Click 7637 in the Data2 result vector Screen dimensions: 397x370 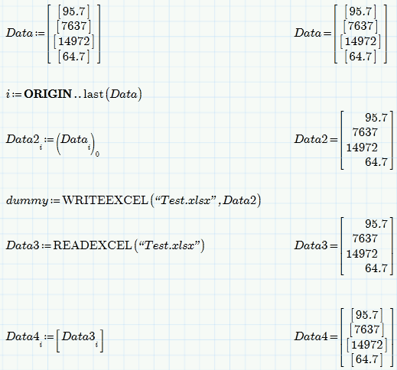(x=365, y=132)
